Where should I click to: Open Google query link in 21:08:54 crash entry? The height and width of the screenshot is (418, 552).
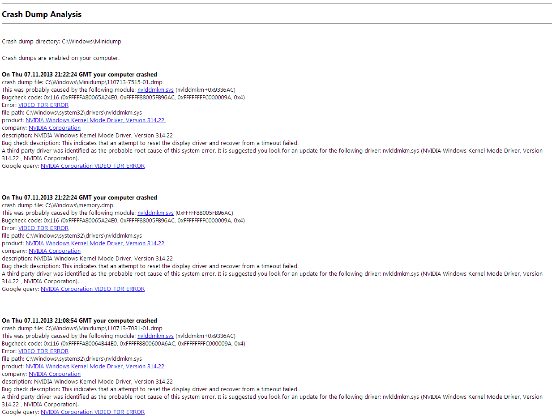93,412
